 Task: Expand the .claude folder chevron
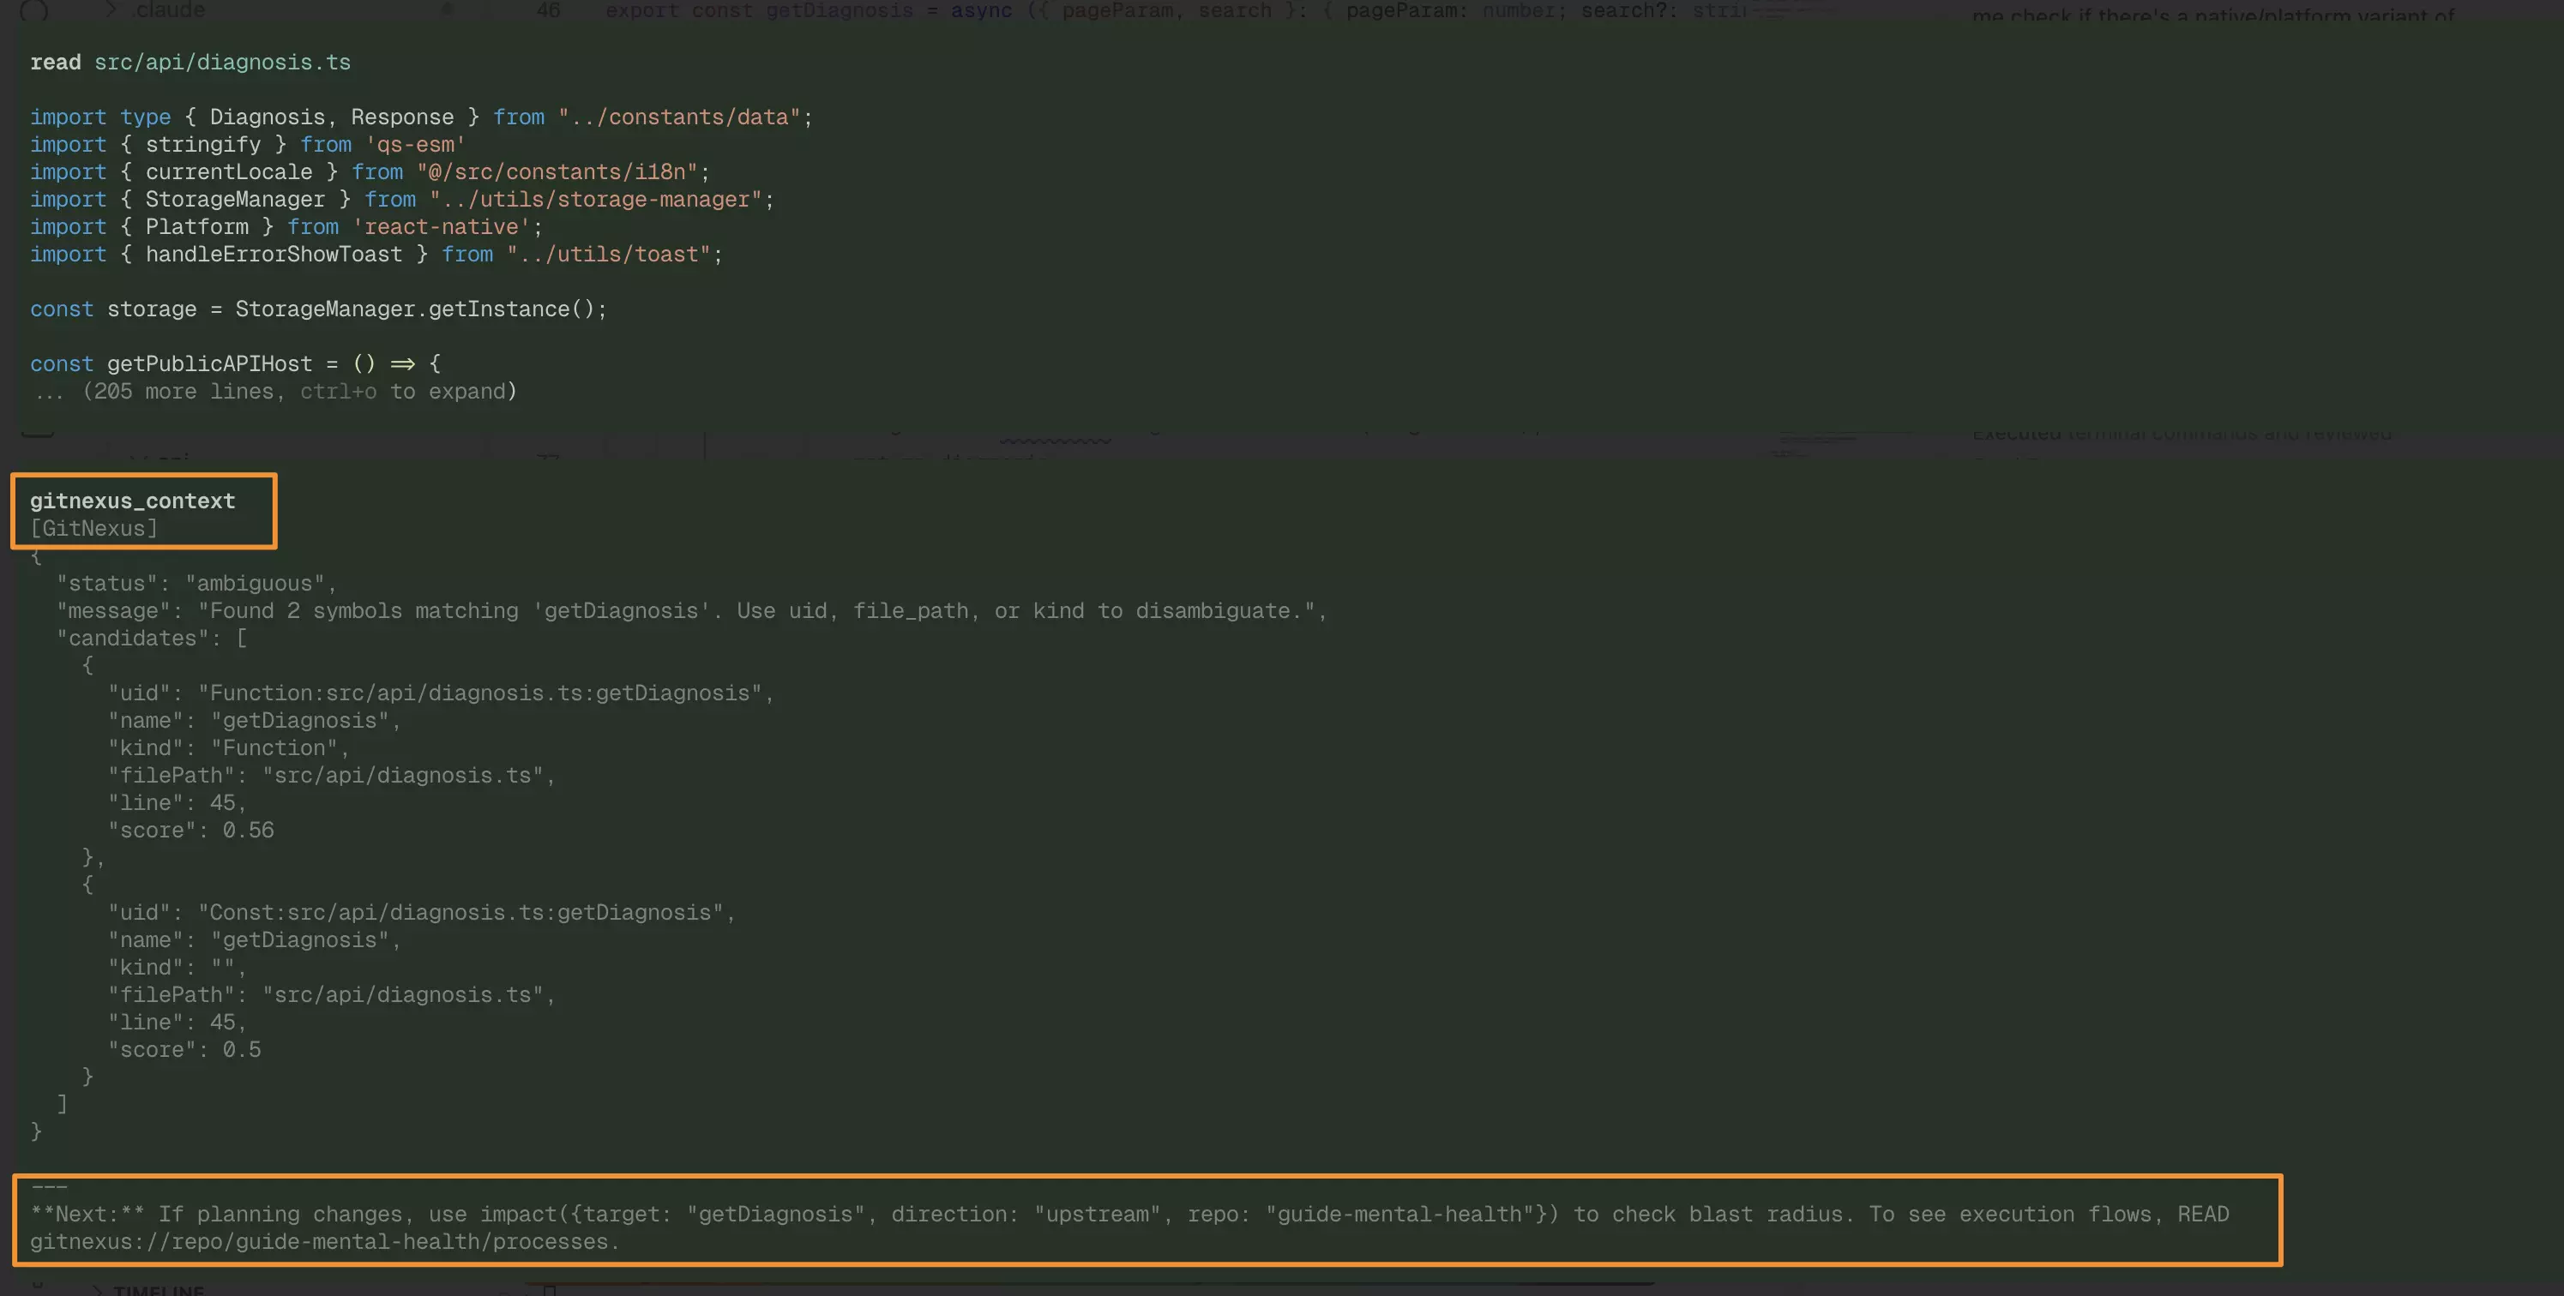[x=111, y=9]
